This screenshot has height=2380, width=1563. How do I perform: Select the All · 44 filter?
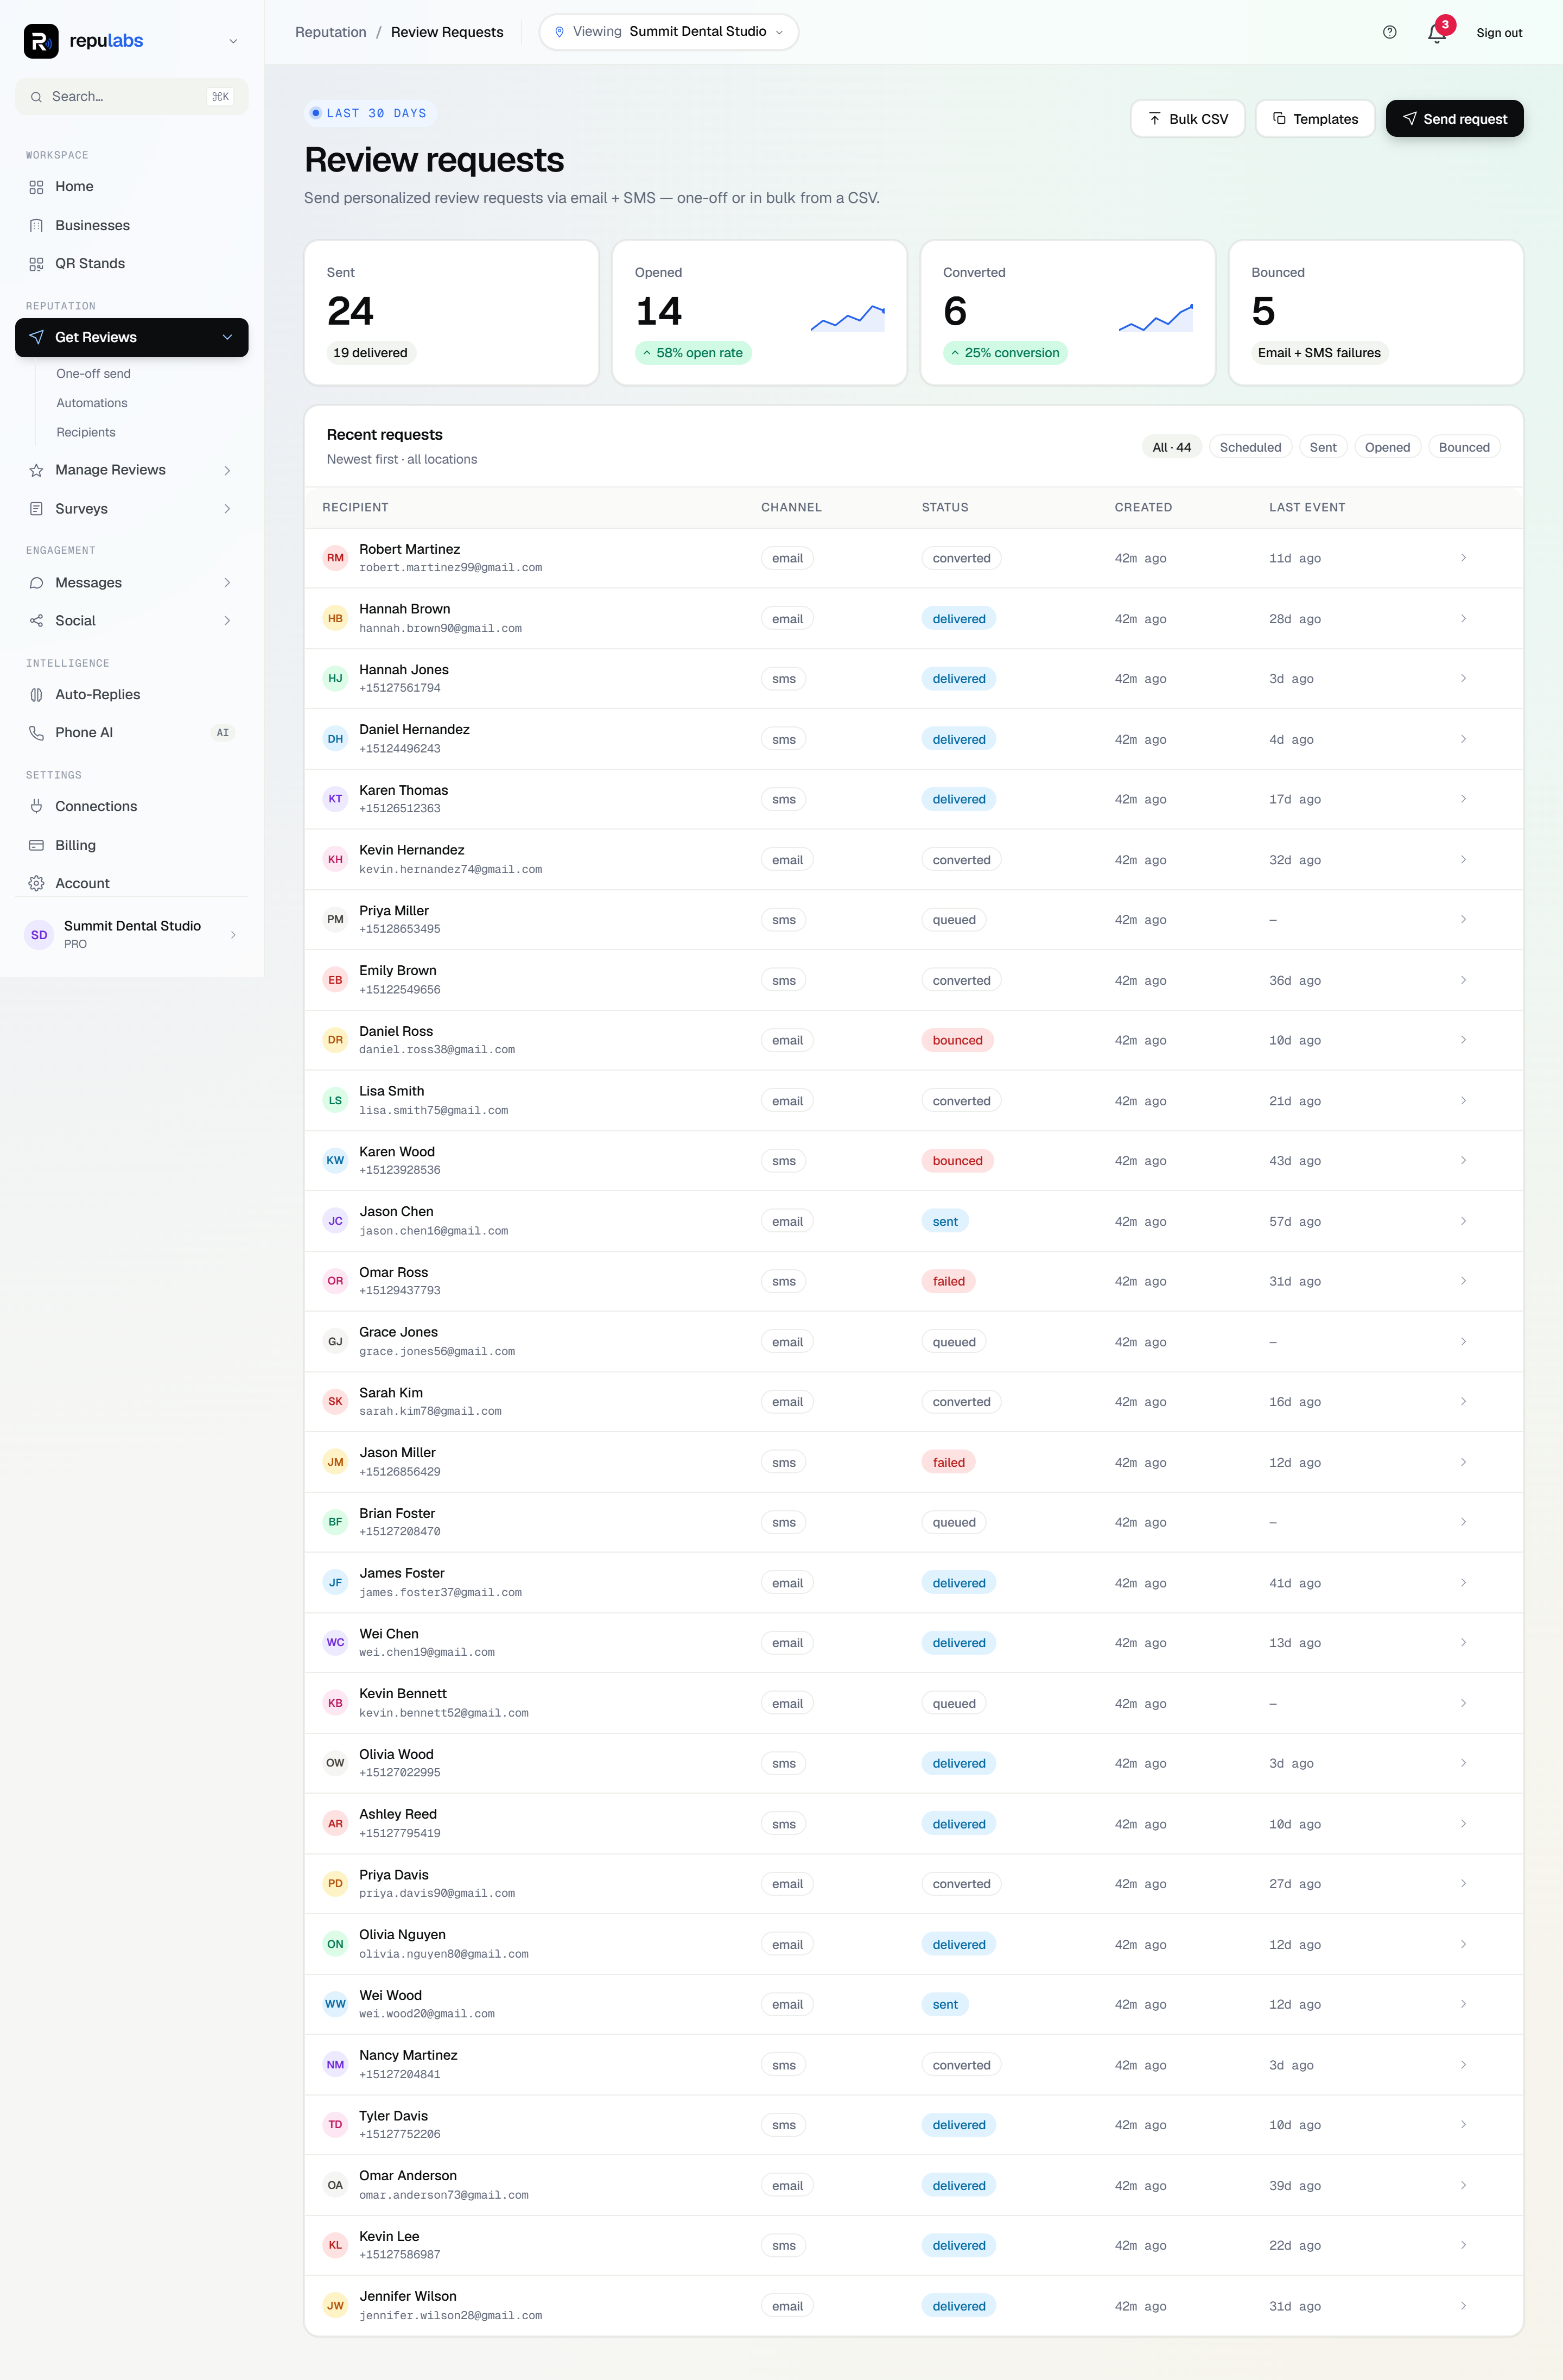coord(1171,447)
